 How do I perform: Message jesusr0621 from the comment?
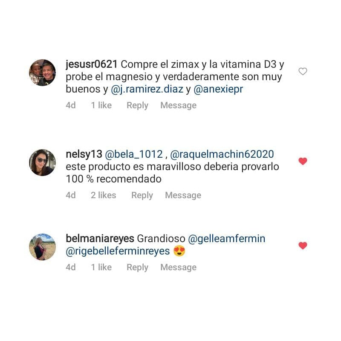[x=178, y=105]
